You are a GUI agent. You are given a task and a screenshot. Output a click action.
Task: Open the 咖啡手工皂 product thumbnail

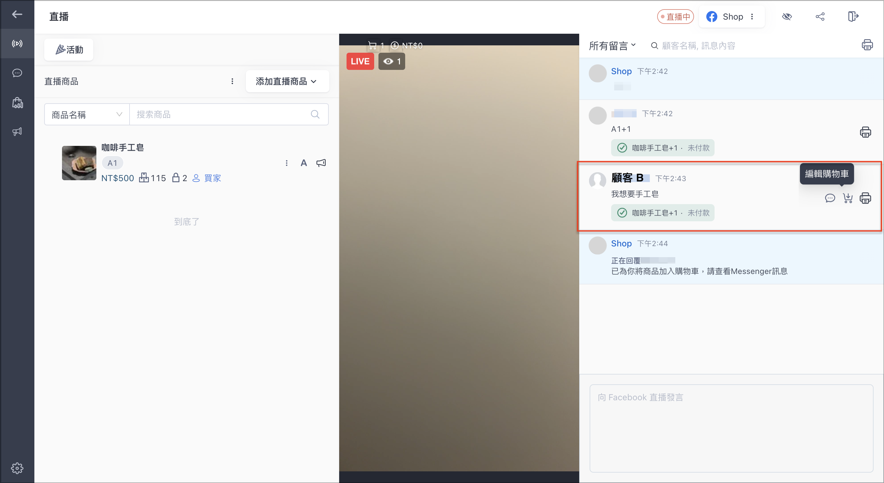point(79,163)
